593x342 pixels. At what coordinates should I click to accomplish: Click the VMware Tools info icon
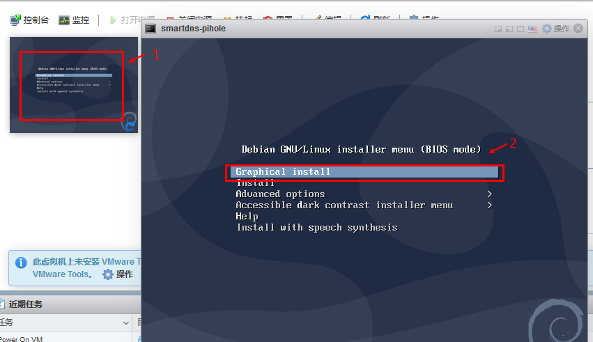point(21,263)
